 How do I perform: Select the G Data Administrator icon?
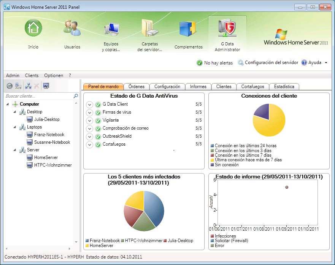click(x=227, y=28)
